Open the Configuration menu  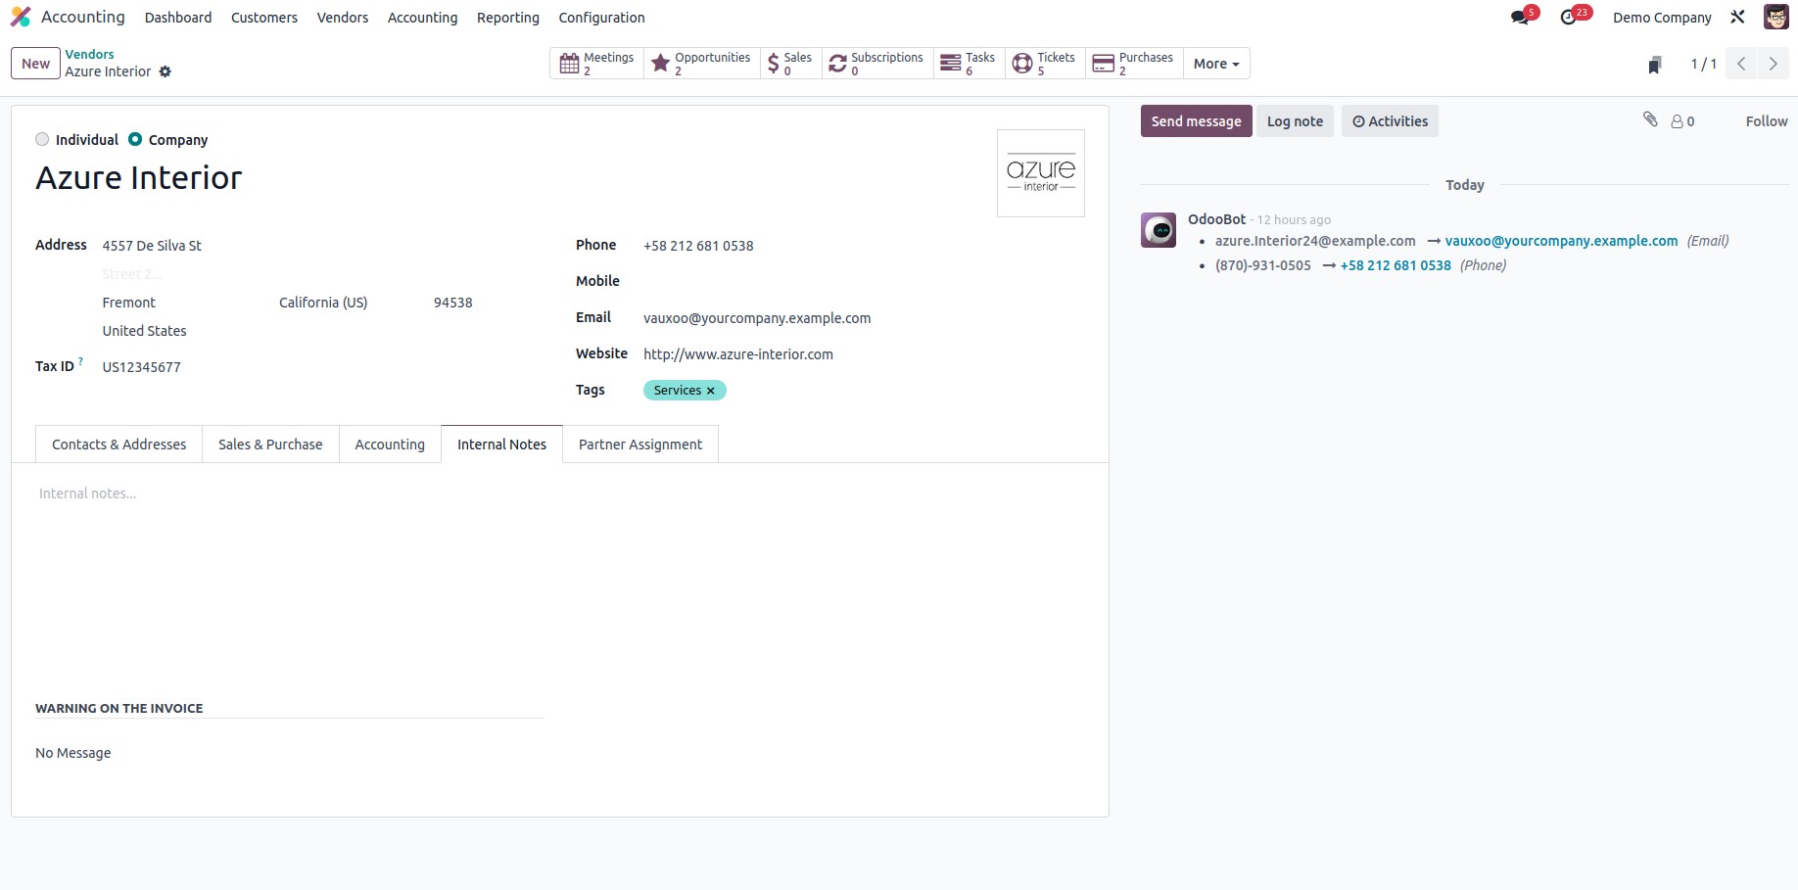601,18
